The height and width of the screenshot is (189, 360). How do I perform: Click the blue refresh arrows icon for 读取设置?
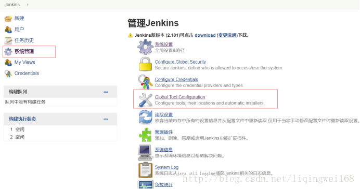coord(145,117)
